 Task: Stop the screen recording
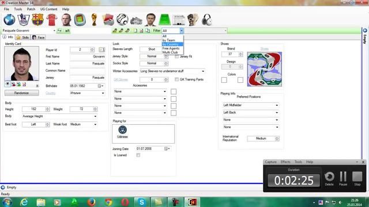[x=357, y=178]
